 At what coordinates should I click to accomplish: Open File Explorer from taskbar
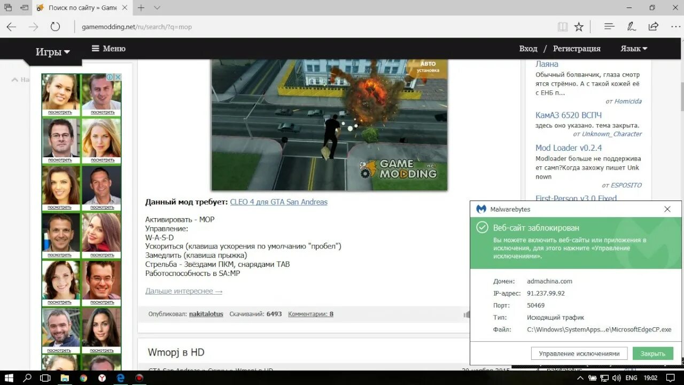[x=64, y=378]
